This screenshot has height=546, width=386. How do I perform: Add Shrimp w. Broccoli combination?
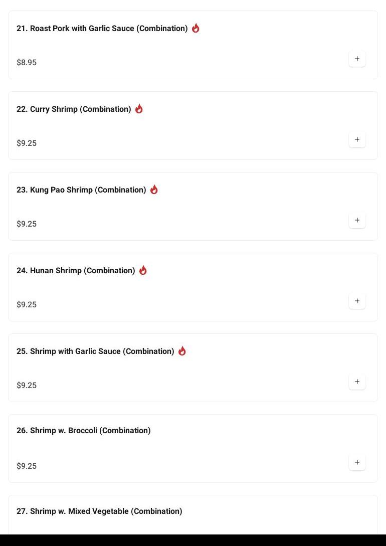point(357,463)
